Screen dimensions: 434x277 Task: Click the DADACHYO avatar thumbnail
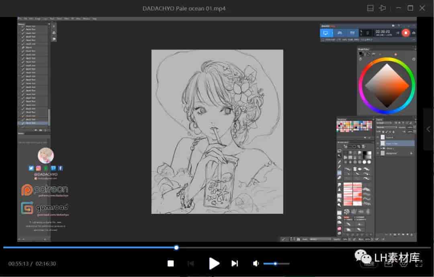(46, 155)
